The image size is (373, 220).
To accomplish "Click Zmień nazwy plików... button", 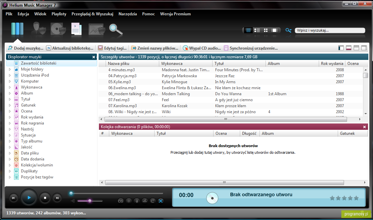I will point(155,48).
